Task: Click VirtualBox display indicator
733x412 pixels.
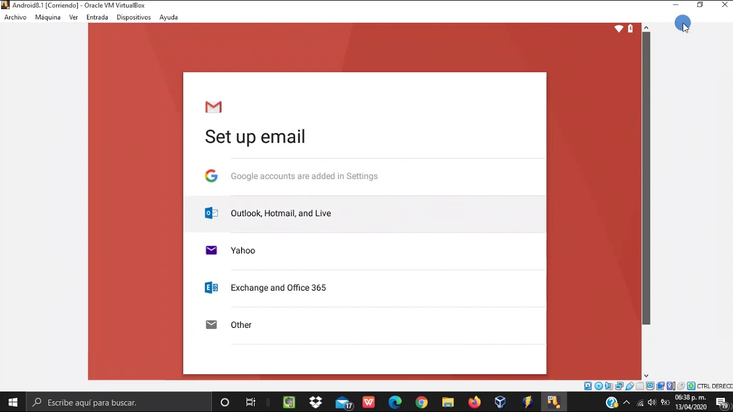Action: coord(650,386)
